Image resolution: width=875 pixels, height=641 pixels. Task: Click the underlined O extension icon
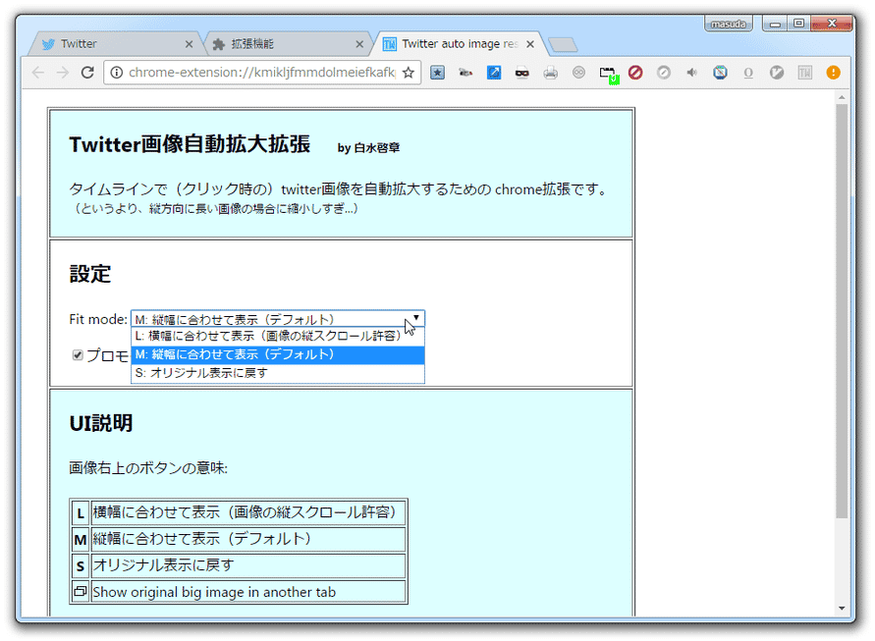click(x=748, y=73)
